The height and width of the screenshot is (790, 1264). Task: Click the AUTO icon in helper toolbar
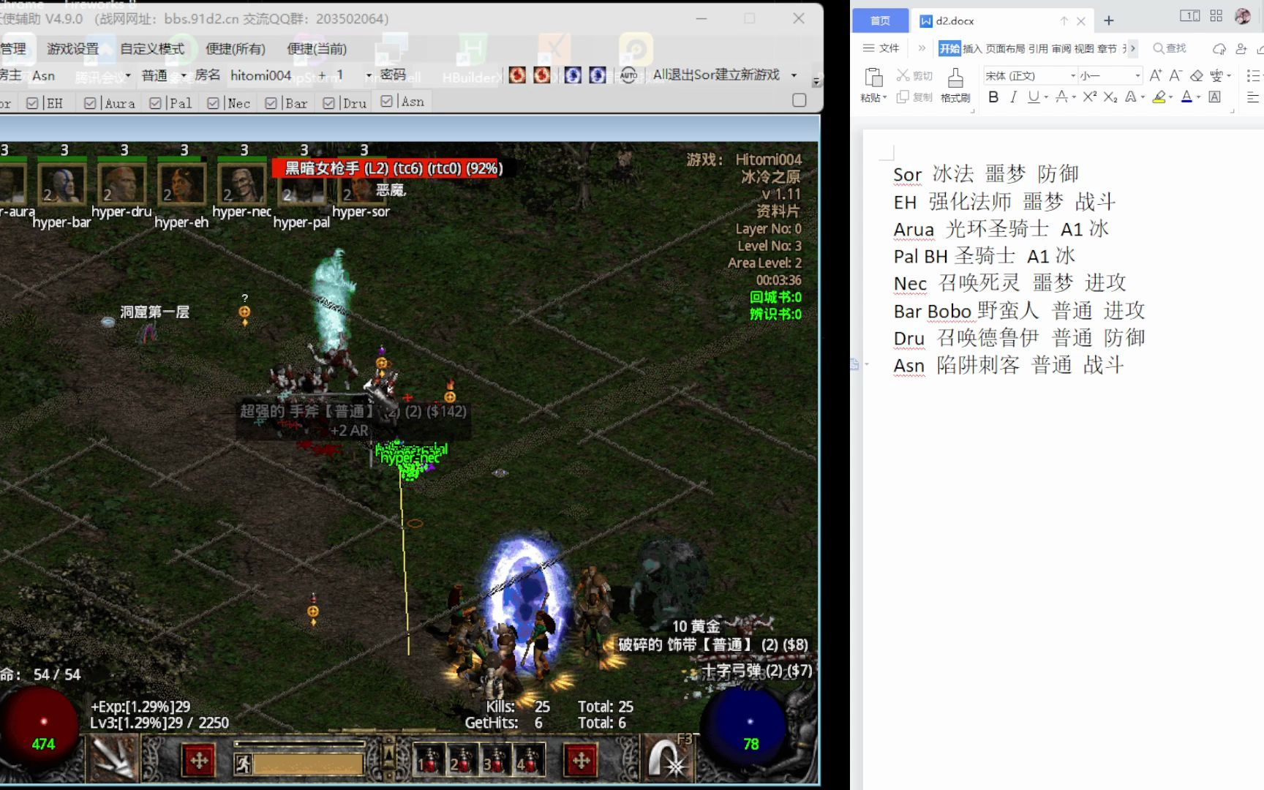click(628, 75)
